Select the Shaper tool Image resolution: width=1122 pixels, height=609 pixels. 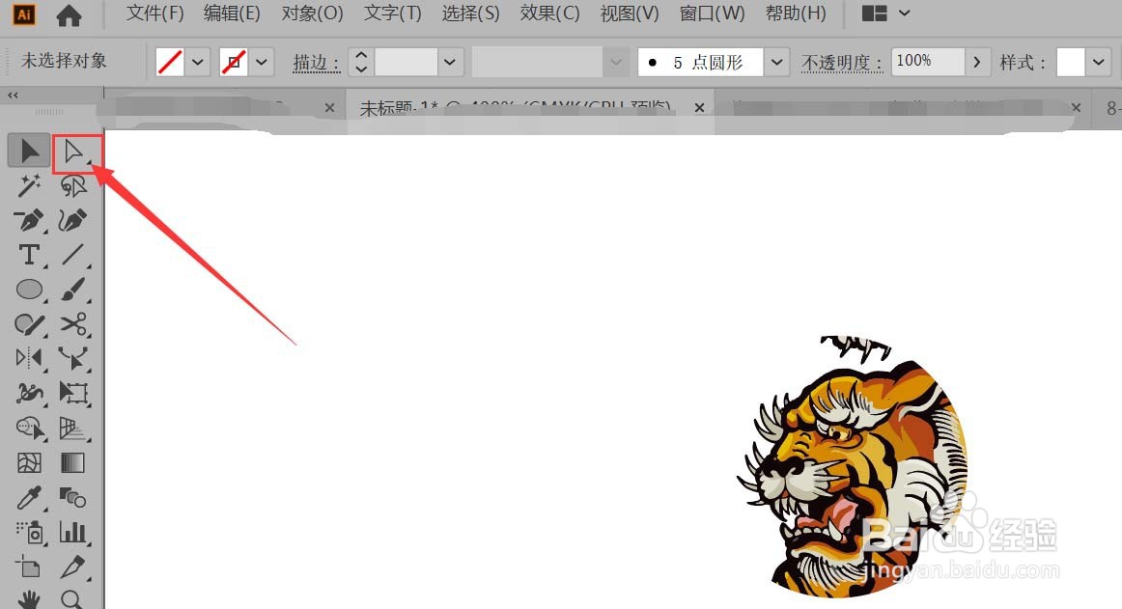tap(29, 324)
